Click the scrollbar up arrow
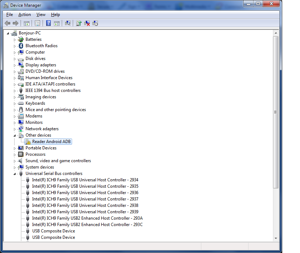 coord(276,33)
